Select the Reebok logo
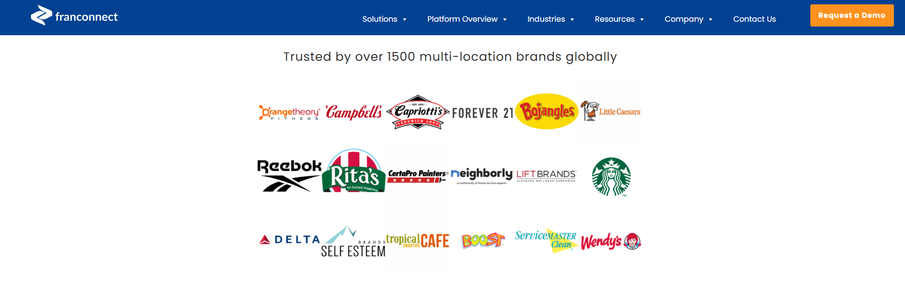The width and height of the screenshot is (905, 286). [x=289, y=176]
